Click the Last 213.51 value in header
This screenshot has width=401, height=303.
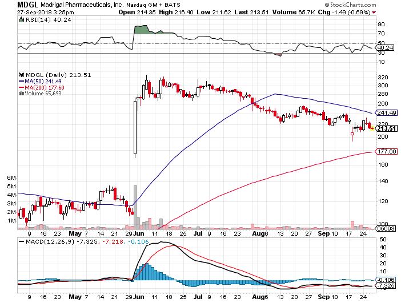[251, 12]
